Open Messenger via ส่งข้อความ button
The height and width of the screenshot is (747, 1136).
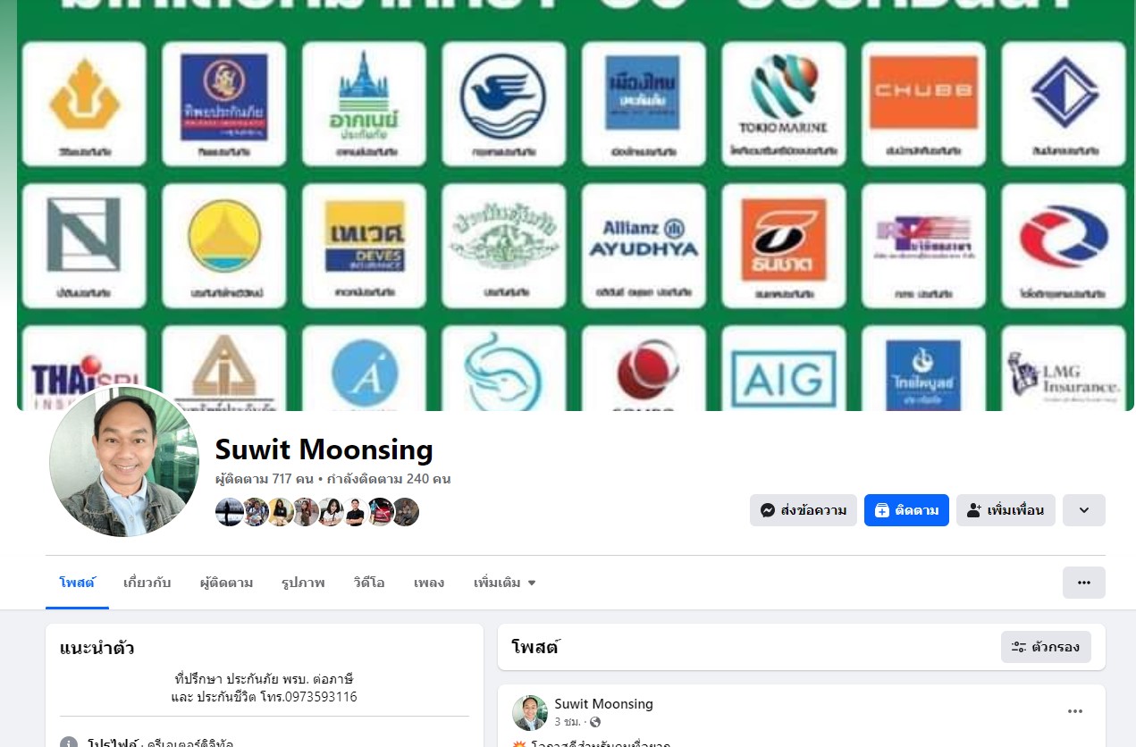tap(803, 510)
